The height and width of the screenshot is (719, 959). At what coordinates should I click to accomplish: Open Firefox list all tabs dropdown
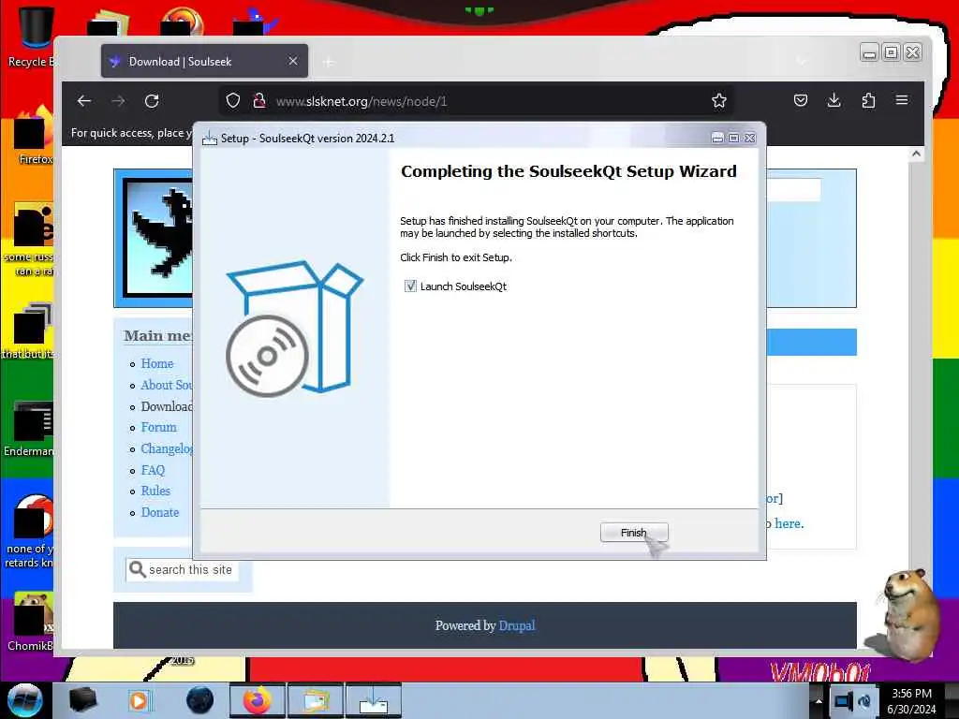[802, 61]
